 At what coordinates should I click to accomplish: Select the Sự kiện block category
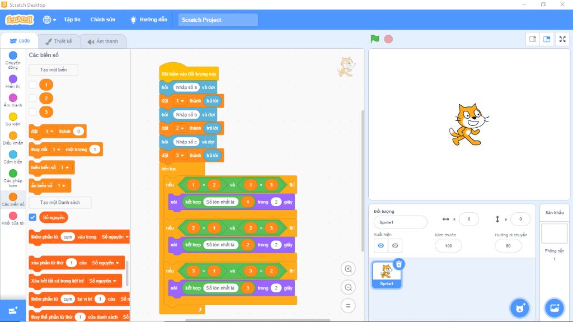(x=13, y=119)
